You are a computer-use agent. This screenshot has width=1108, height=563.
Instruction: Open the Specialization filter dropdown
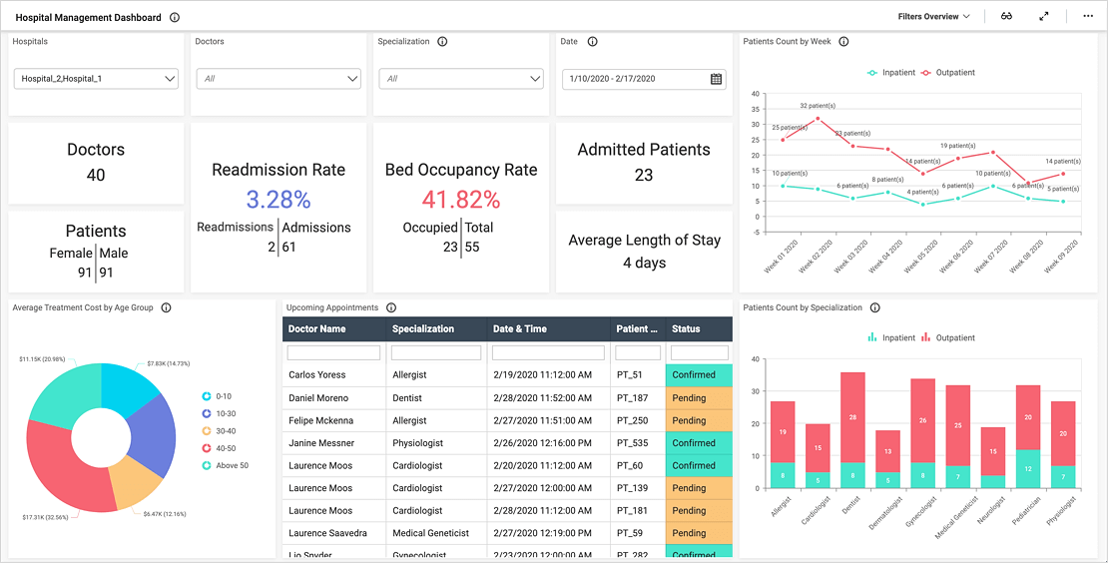460,79
